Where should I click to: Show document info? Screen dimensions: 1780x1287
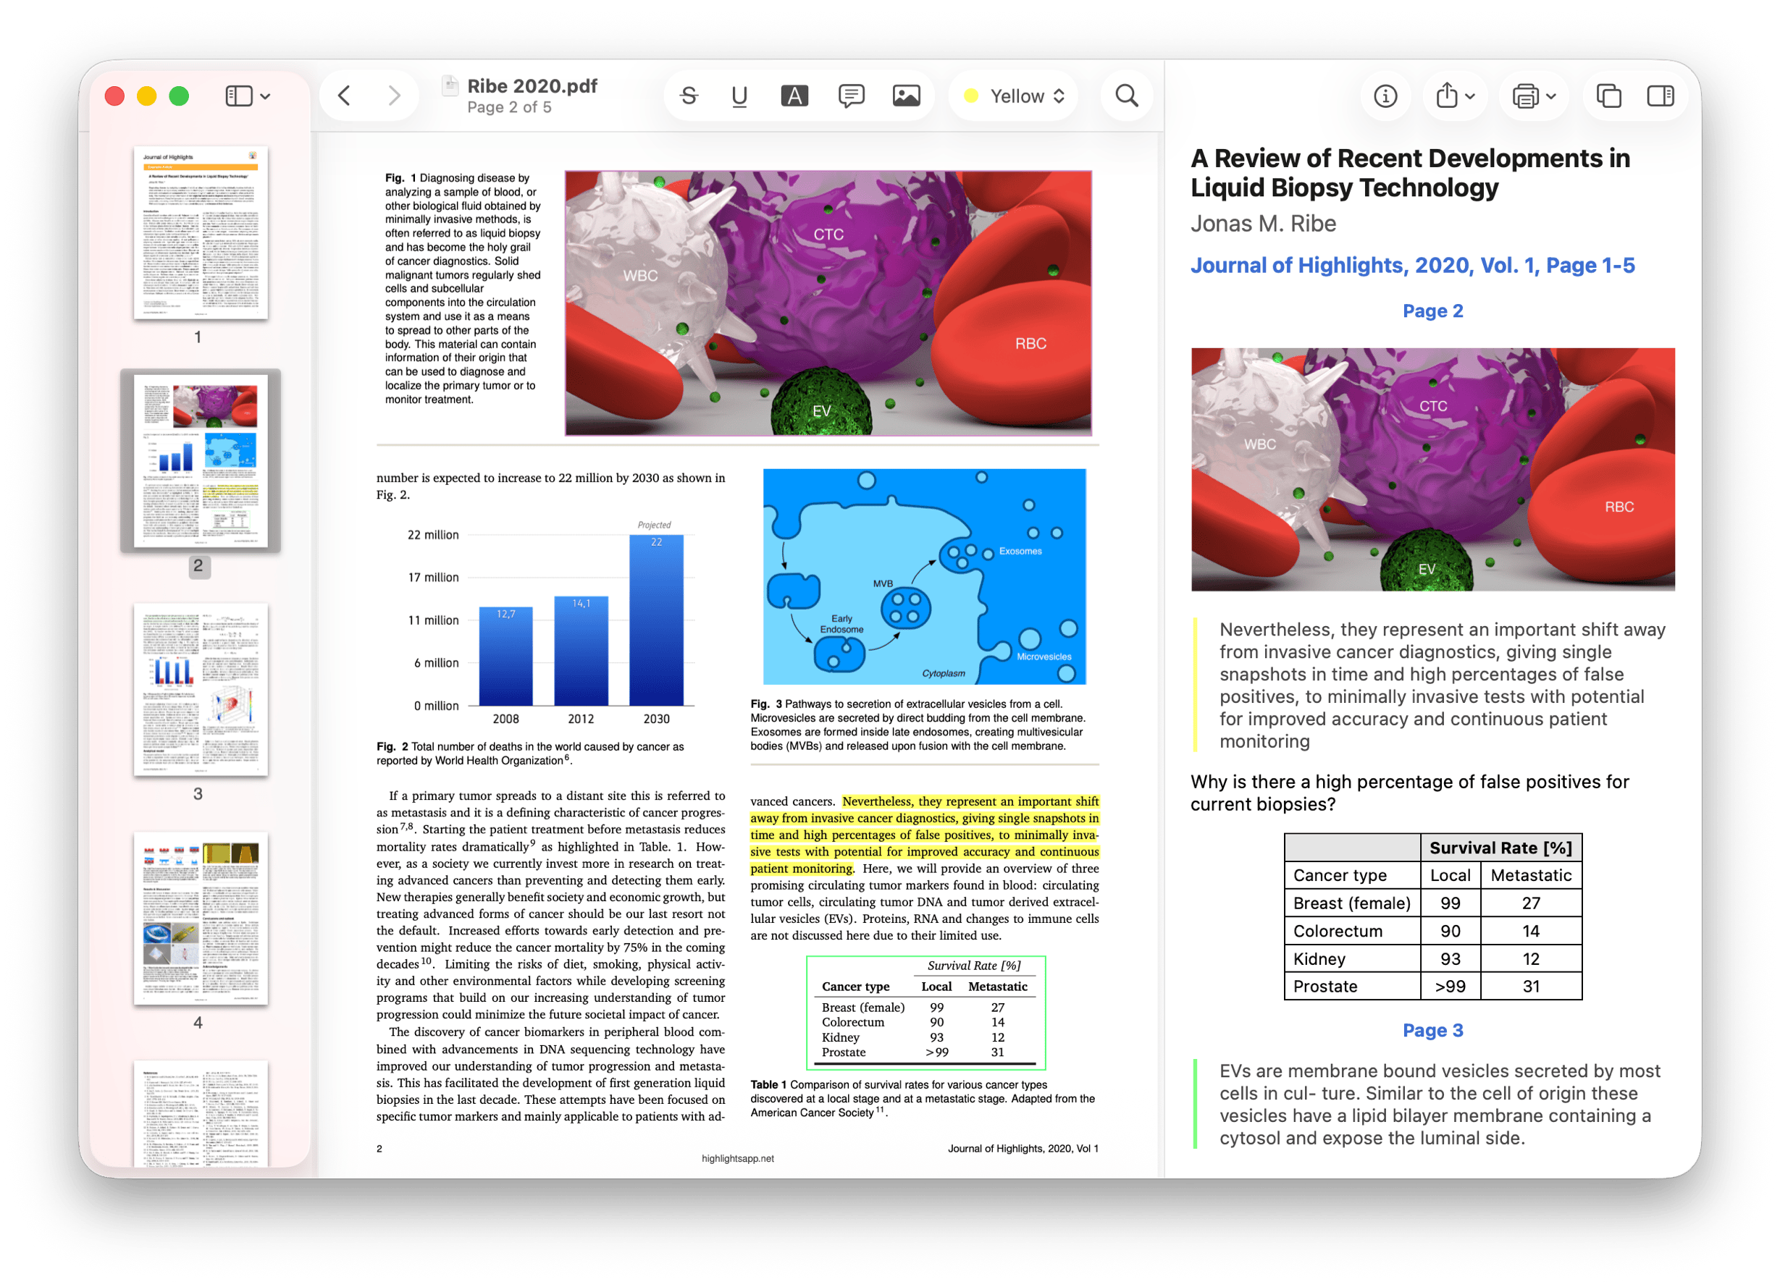1385,95
